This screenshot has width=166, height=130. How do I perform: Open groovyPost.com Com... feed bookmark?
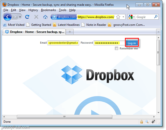126,25
